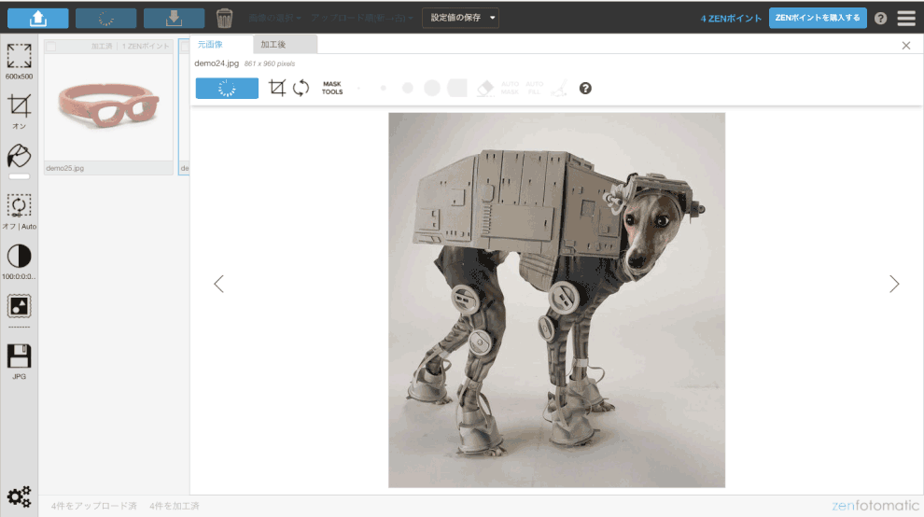The image size is (924, 517).
Task: Expand the 設定値の保存 arrow menu
Action: (493, 18)
